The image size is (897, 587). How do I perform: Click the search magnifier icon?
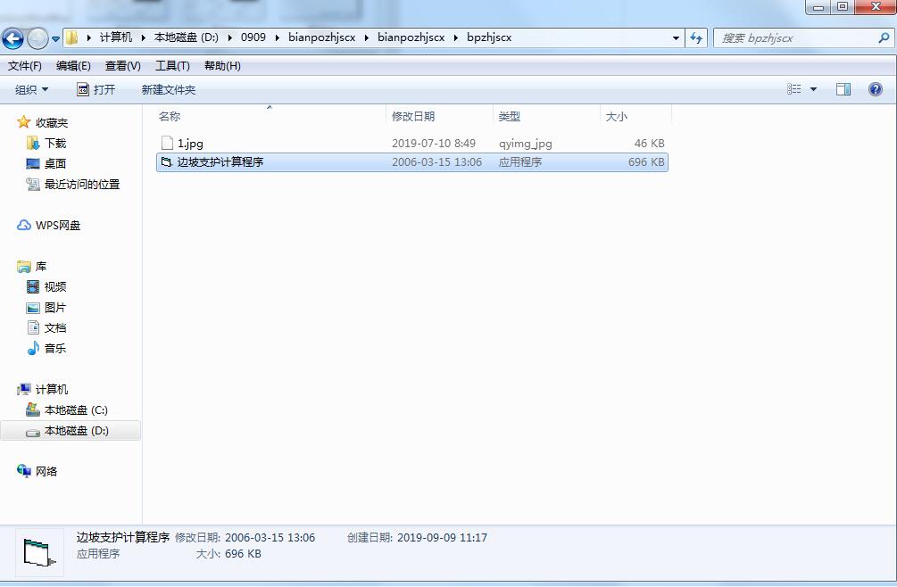coord(884,38)
